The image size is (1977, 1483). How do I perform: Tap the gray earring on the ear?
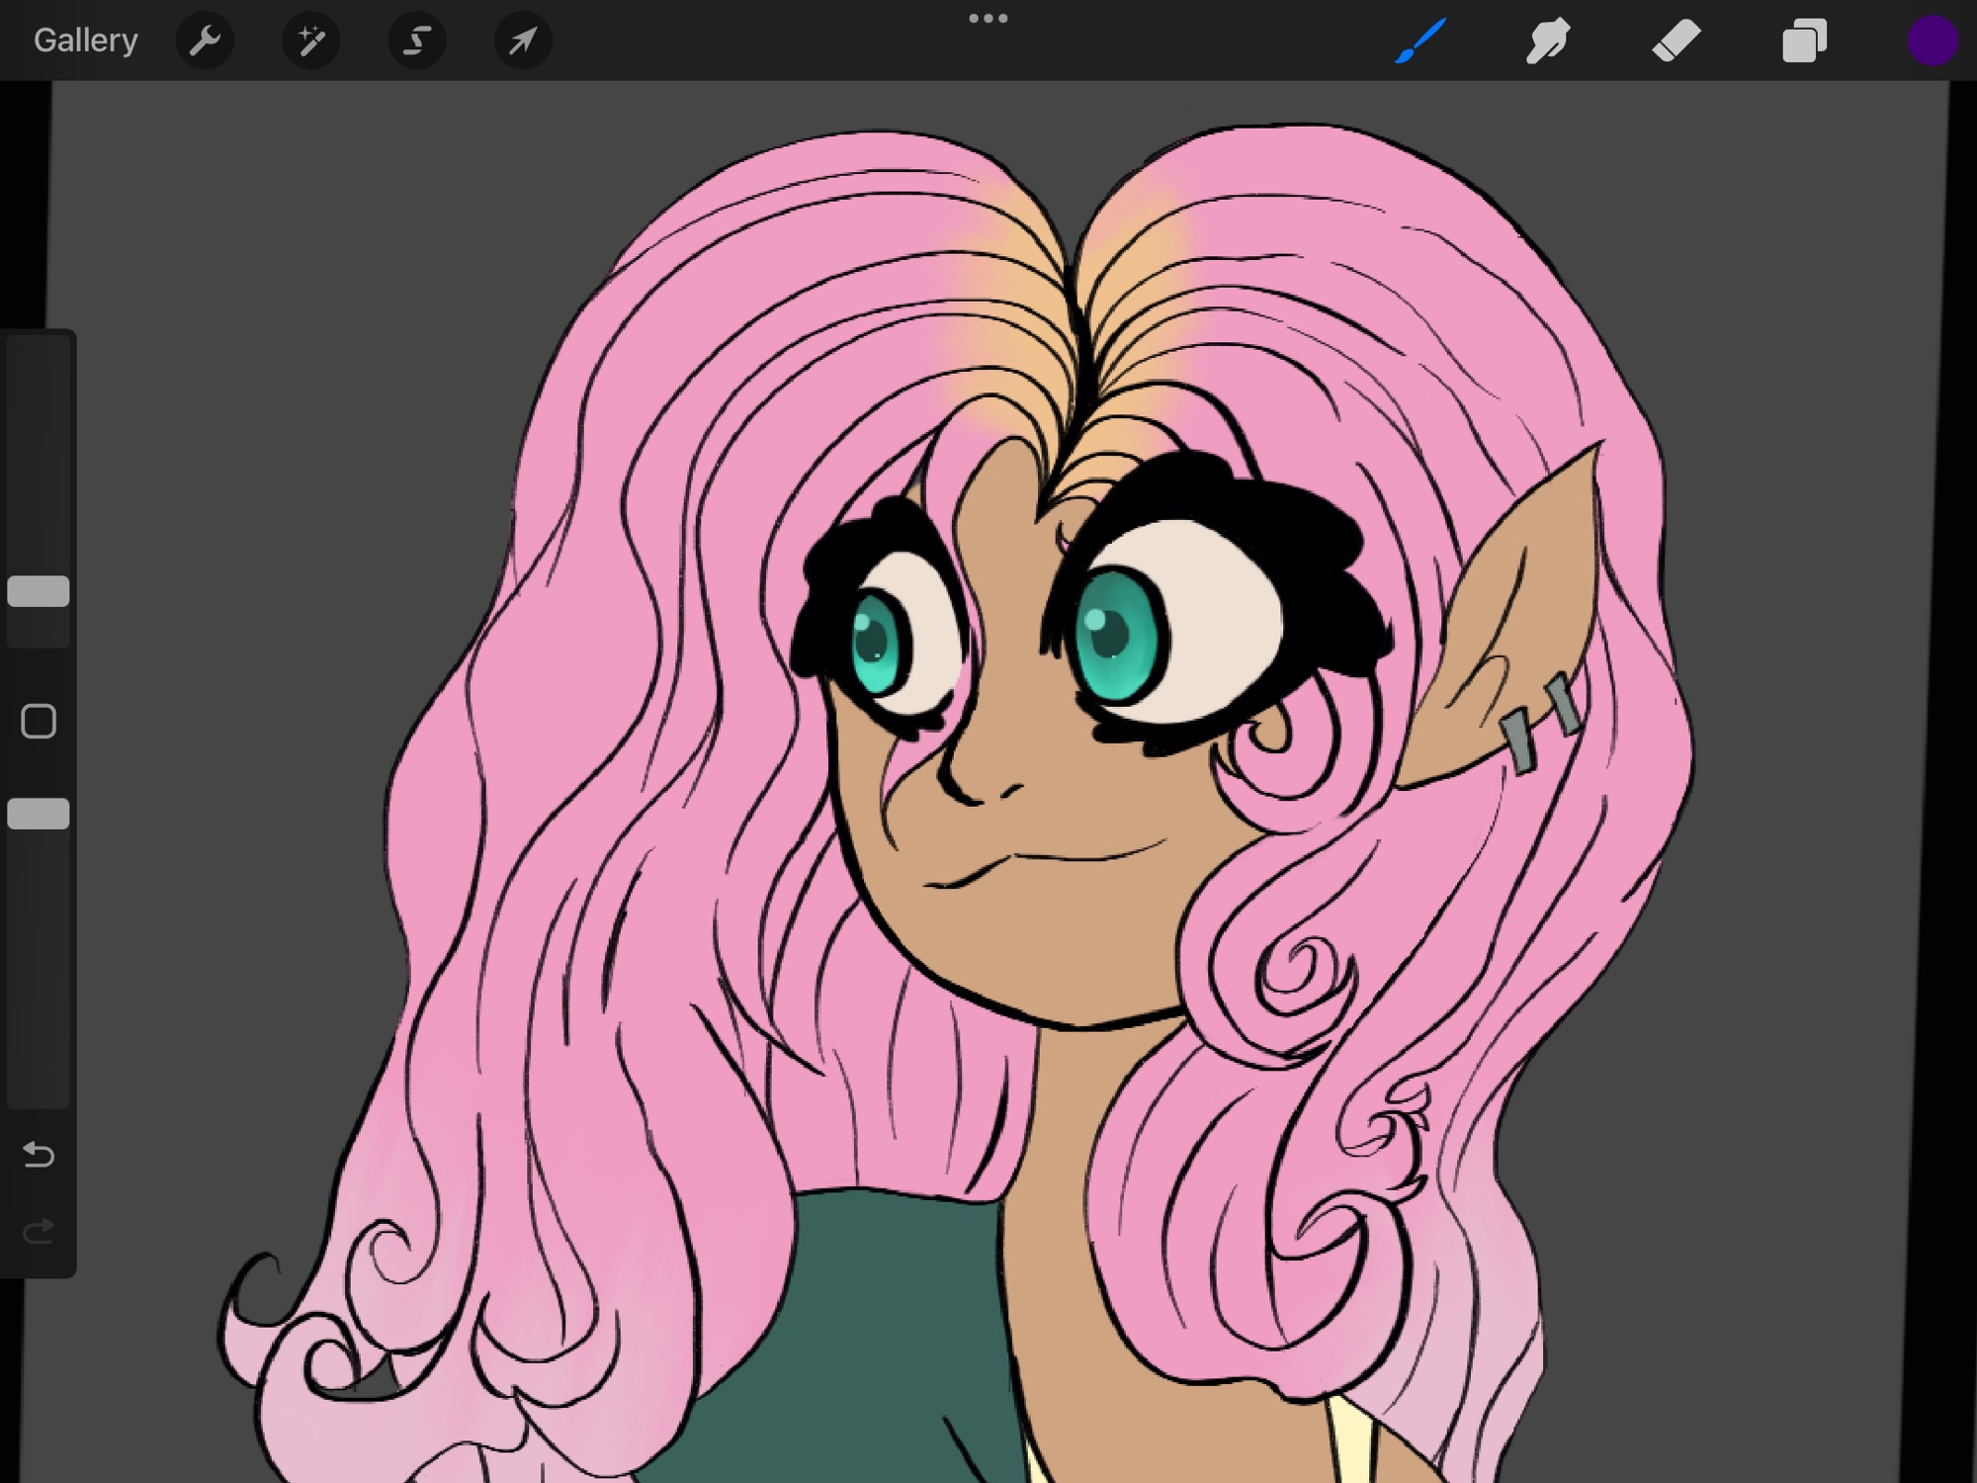(x=1518, y=740)
